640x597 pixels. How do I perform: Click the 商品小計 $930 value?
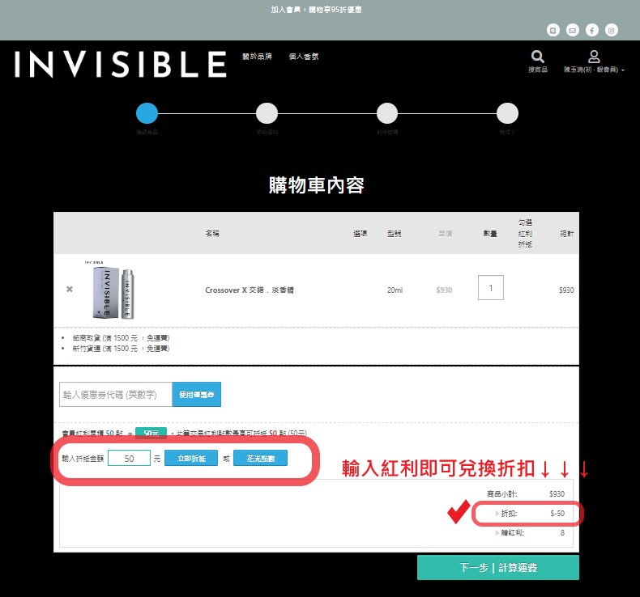click(557, 494)
